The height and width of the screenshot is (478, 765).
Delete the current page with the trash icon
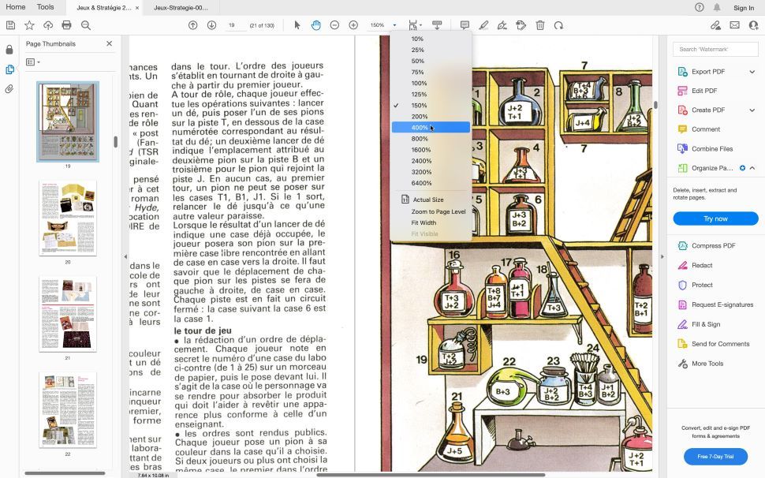[x=539, y=24]
